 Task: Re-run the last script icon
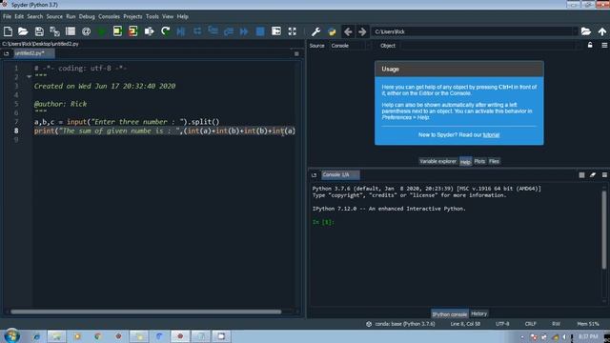pyautogui.click(x=165, y=31)
